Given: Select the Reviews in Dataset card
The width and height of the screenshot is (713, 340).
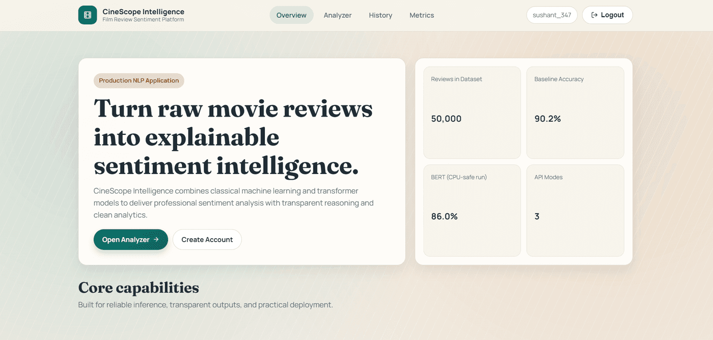Looking at the screenshot, I should (472, 112).
